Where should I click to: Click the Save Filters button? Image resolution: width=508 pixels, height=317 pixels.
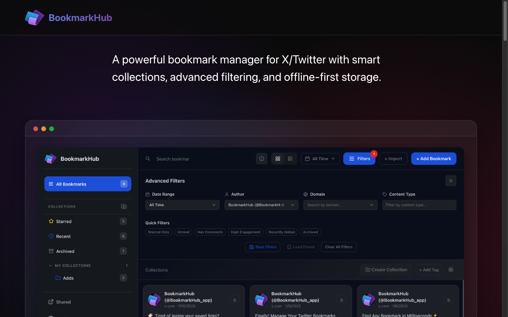tap(263, 247)
